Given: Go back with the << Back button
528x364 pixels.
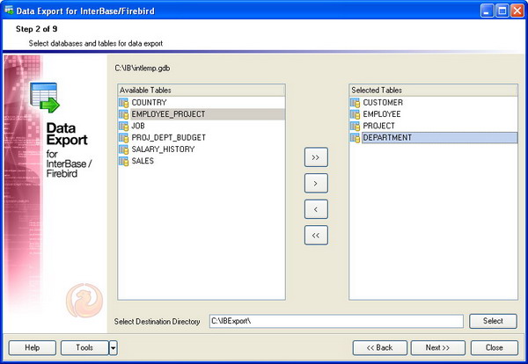Looking at the screenshot, I should coord(380,347).
